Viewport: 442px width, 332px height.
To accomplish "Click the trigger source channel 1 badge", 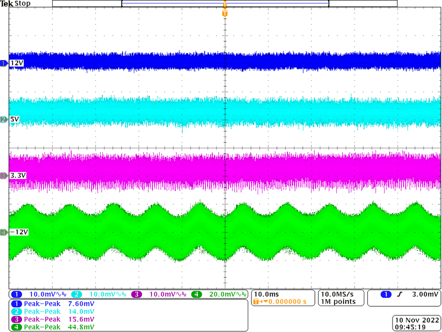I will (386, 294).
